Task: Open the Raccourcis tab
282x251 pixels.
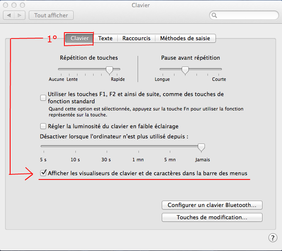Action: [136, 38]
